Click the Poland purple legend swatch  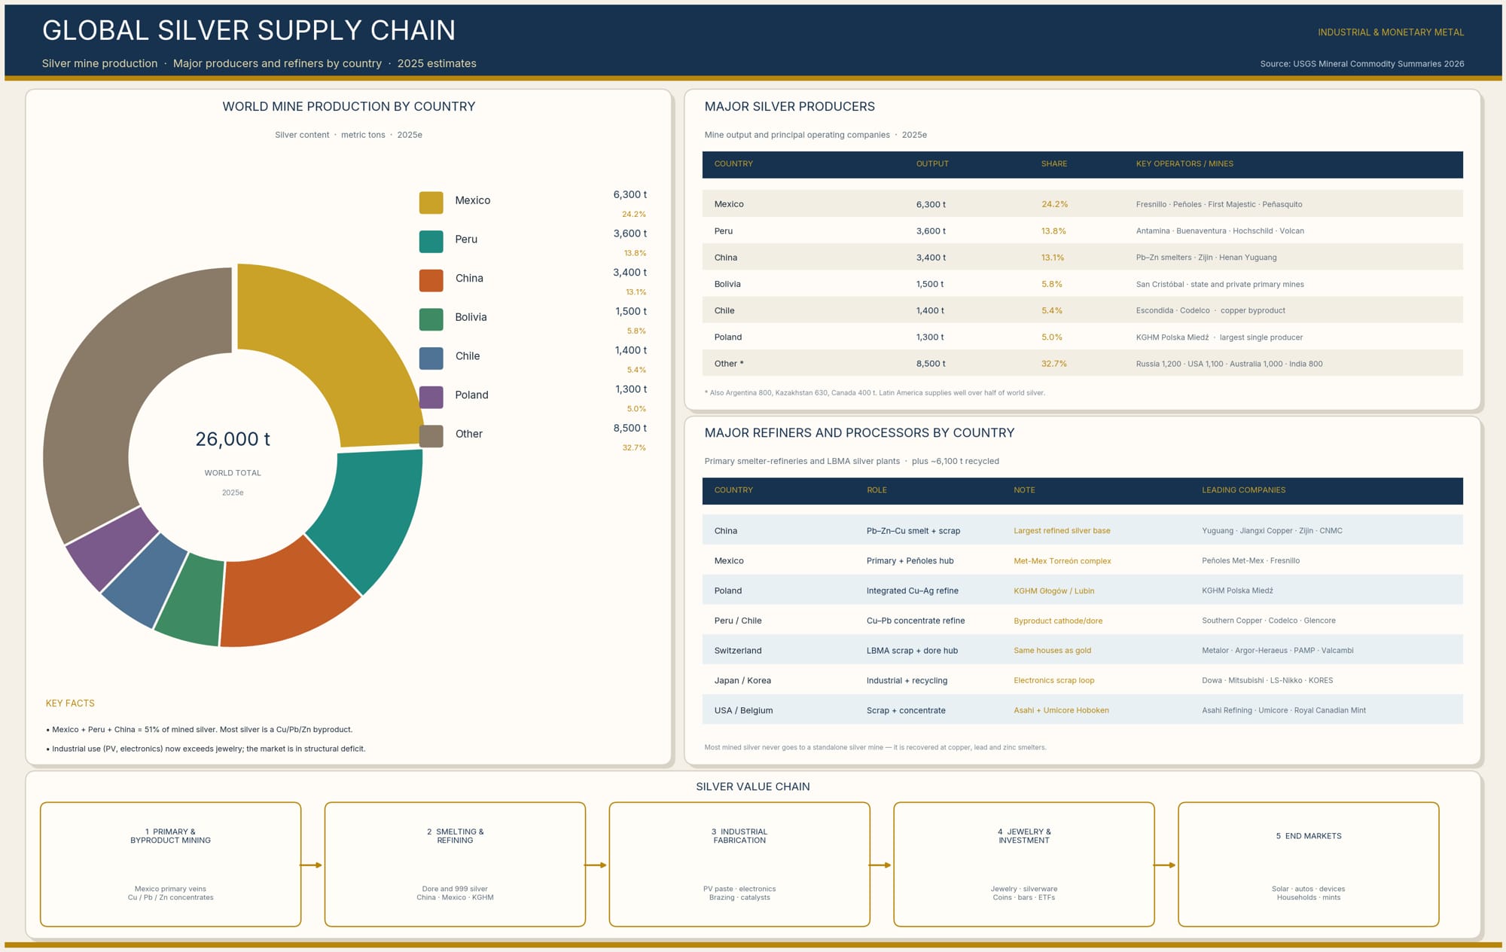[x=431, y=397]
